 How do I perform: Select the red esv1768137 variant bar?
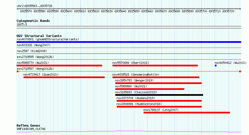[x=187, y=113]
